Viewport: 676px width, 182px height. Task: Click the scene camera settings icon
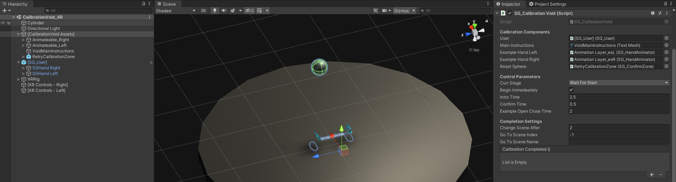pos(385,11)
